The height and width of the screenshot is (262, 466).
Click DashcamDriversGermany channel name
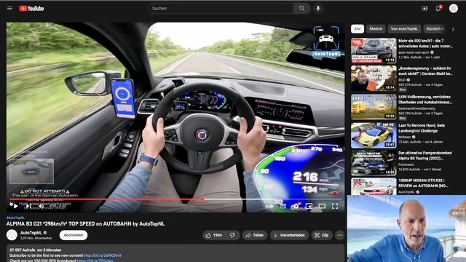416,108
